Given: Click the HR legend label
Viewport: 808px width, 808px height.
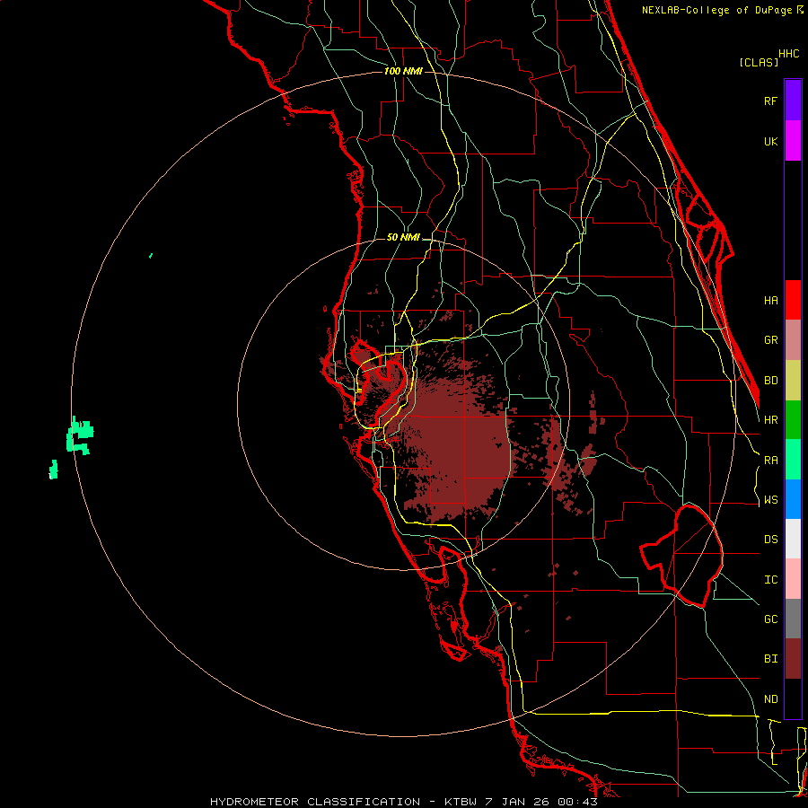Looking at the screenshot, I should pos(770,420).
